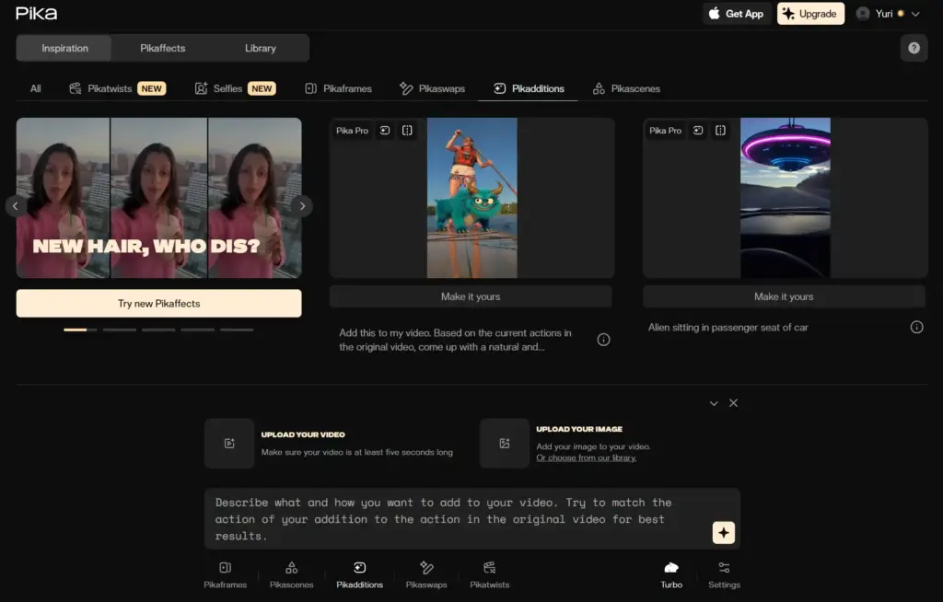Open Settings in the bottom toolbar
The image size is (943, 602).
724,574
